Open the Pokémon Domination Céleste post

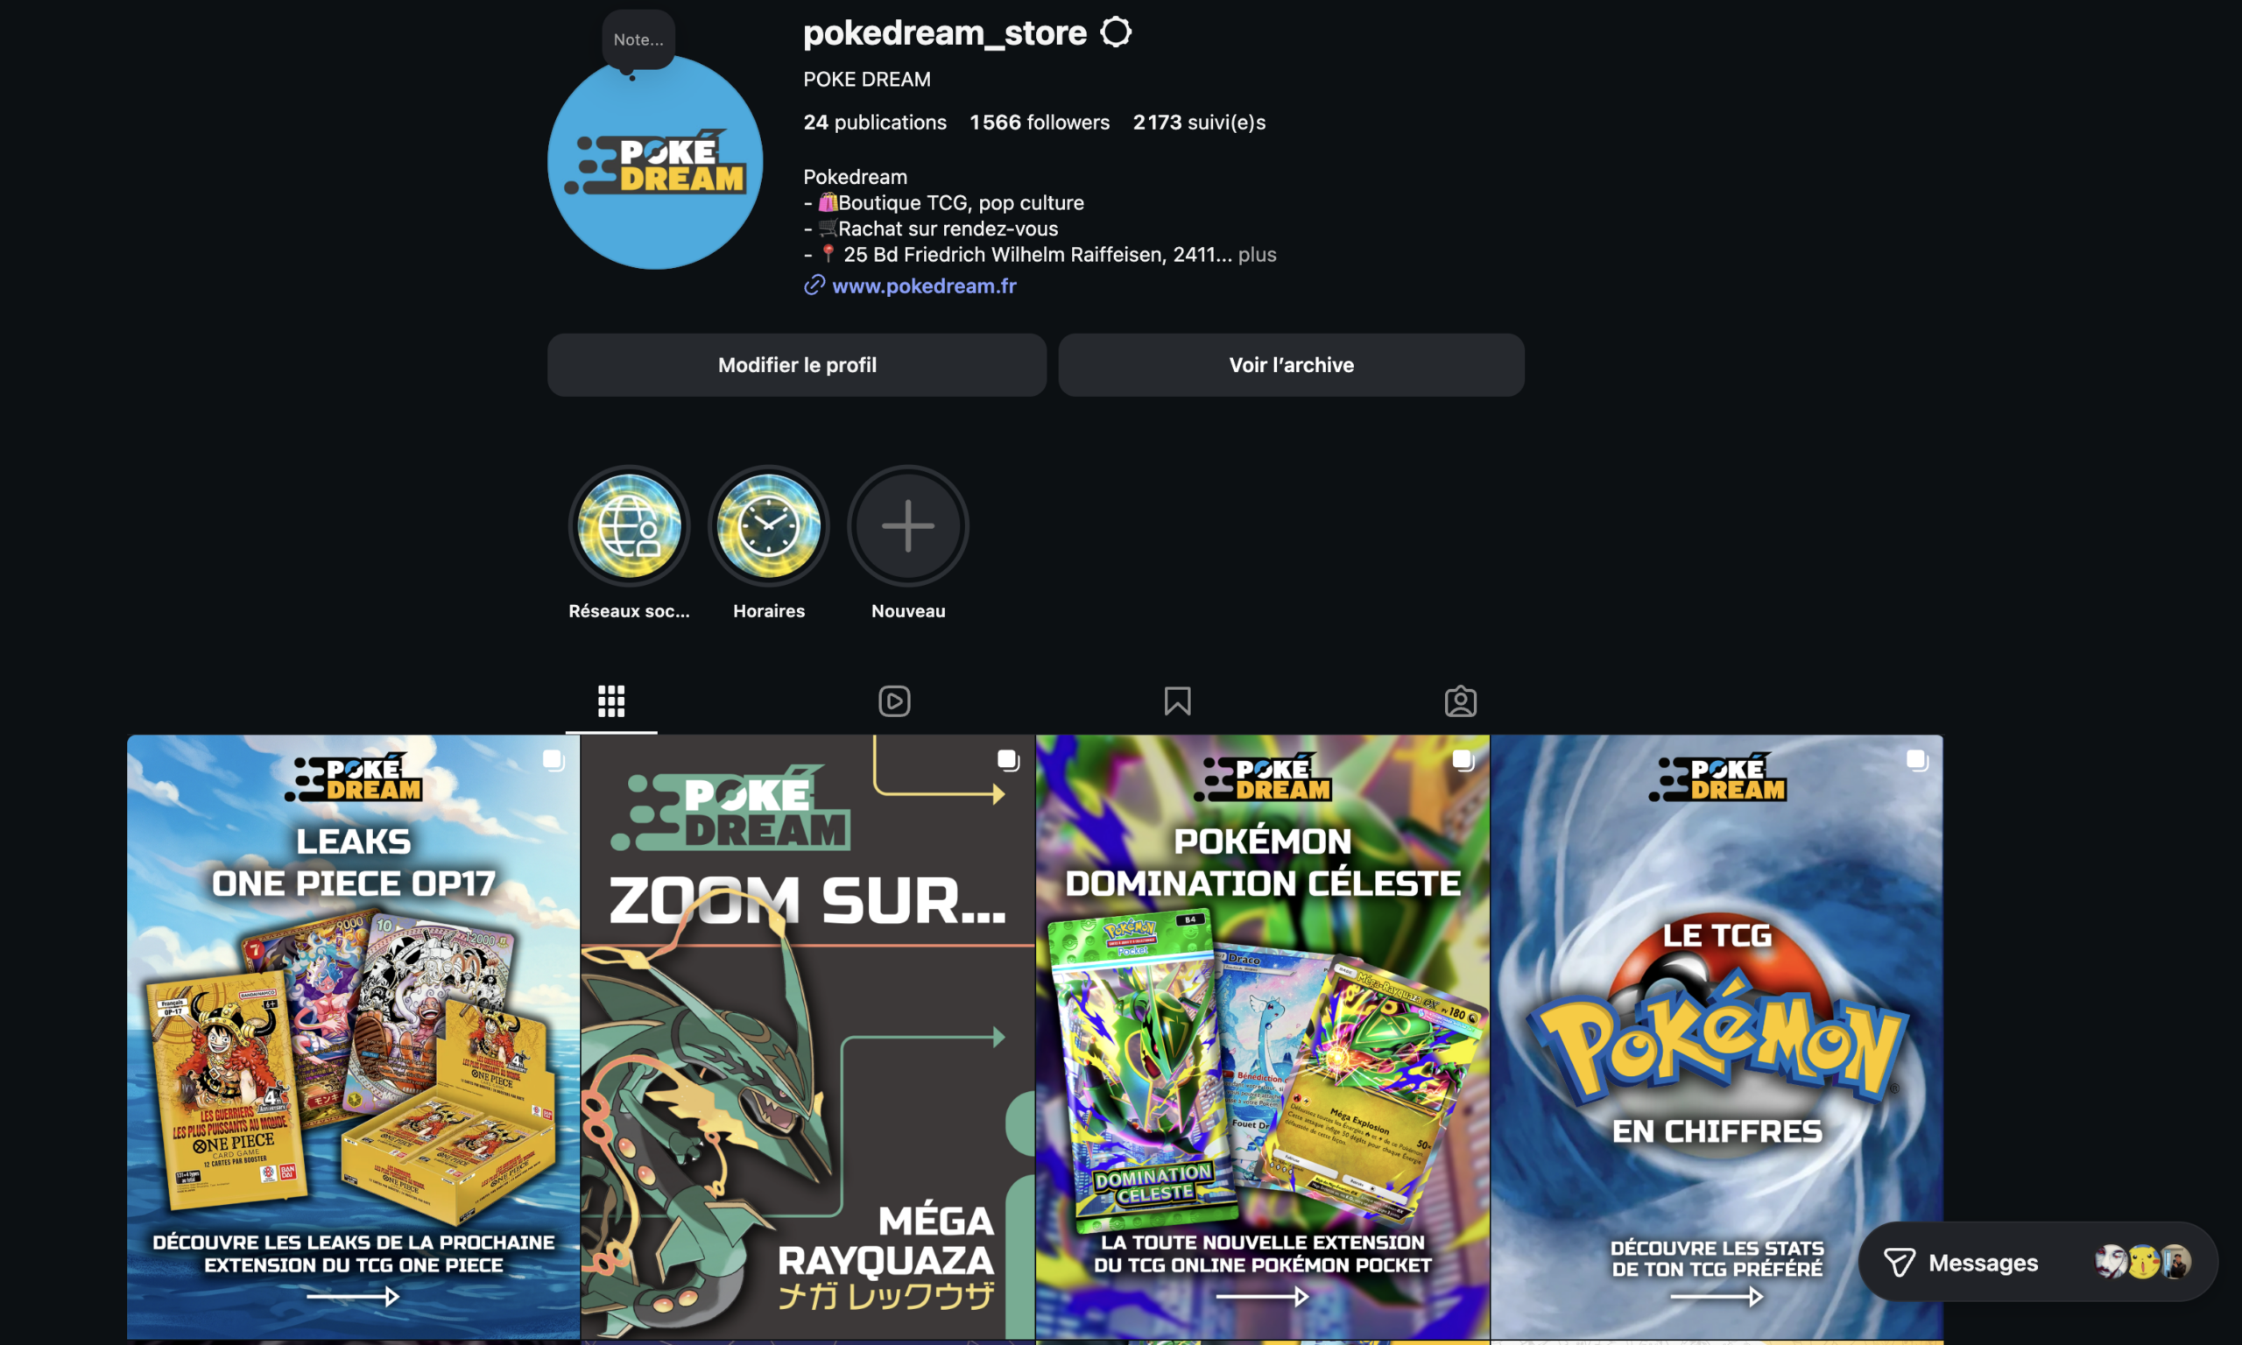(1262, 1037)
